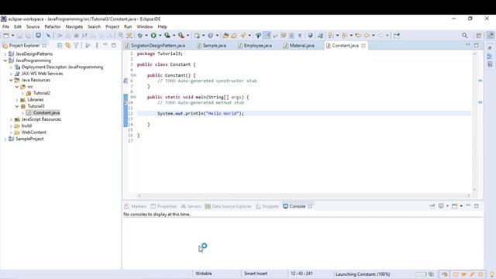Screen dimensions: 496x279
Task: Click the New Java Package toolbar icon
Action: point(197,36)
